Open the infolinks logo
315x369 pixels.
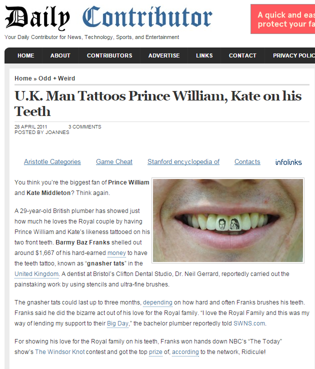[x=288, y=162]
